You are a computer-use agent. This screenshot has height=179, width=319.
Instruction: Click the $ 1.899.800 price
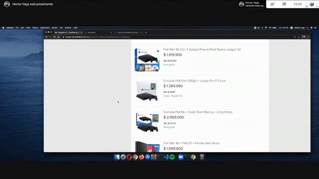point(173,149)
